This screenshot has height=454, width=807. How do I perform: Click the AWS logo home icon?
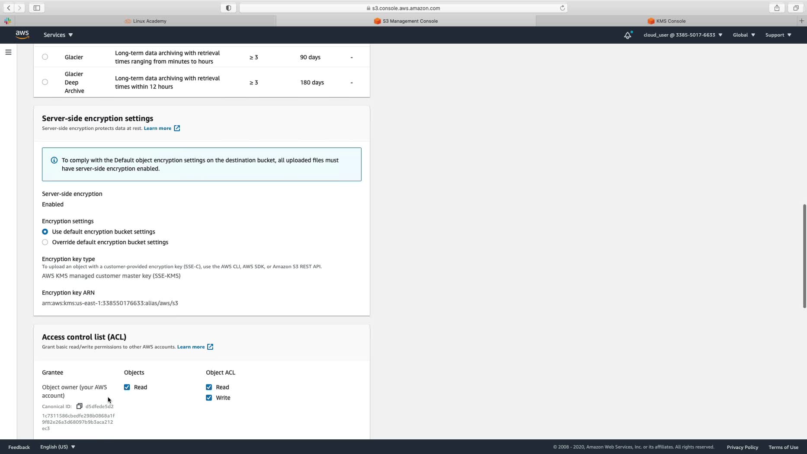pyautogui.click(x=22, y=35)
